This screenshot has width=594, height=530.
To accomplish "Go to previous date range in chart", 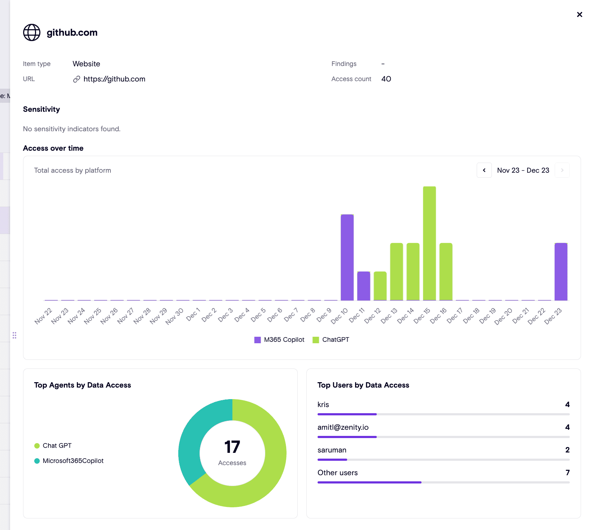I will pos(484,170).
